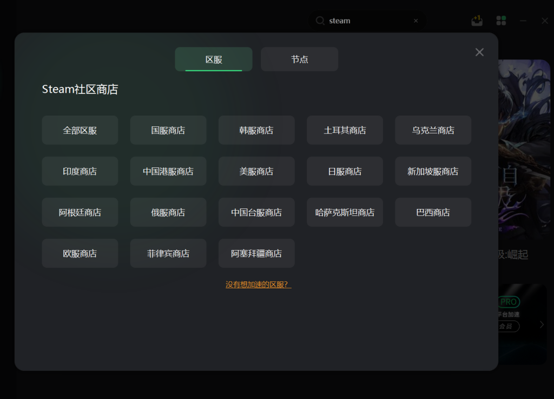Screen dimensions: 554x399
Task: Select 巴西商店 region
Action: pos(433,212)
